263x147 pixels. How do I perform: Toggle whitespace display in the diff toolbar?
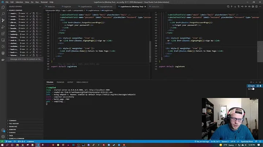tap(239, 7)
